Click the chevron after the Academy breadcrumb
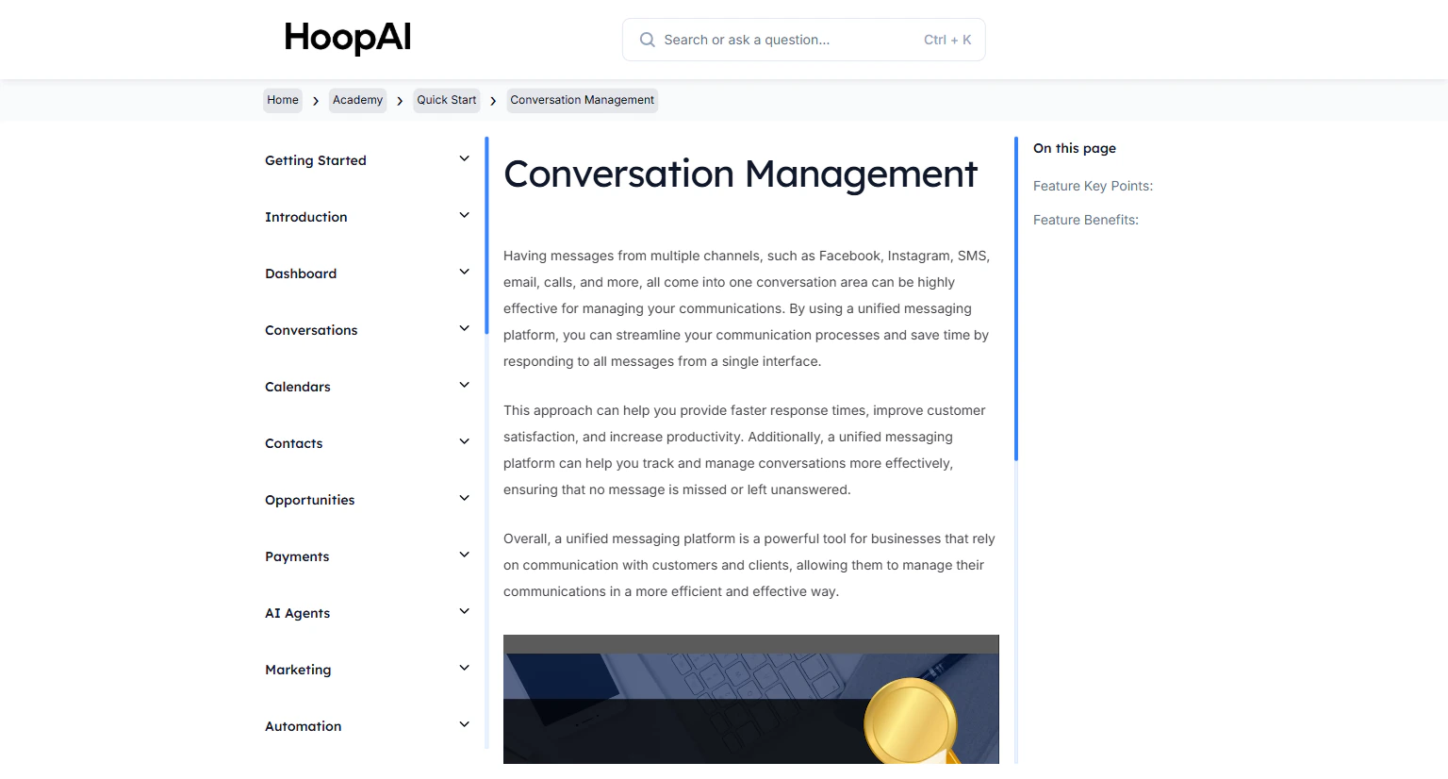1448x779 pixels. pyautogui.click(x=400, y=100)
